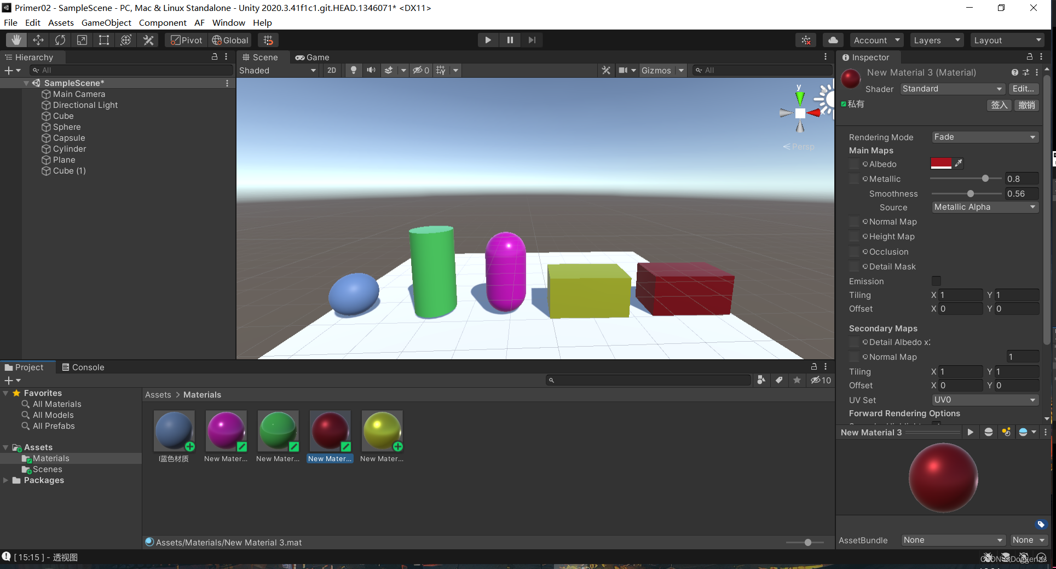The width and height of the screenshot is (1056, 569).
Task: Click the 撤销 revert button
Action: 1026,105
